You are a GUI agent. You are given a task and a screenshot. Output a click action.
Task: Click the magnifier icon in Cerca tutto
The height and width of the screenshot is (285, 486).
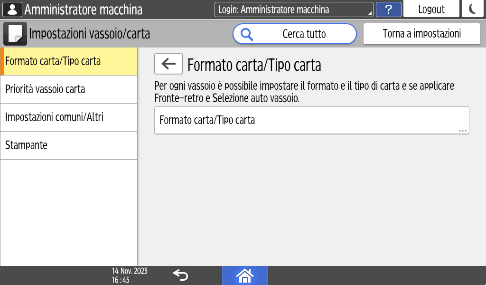click(247, 34)
